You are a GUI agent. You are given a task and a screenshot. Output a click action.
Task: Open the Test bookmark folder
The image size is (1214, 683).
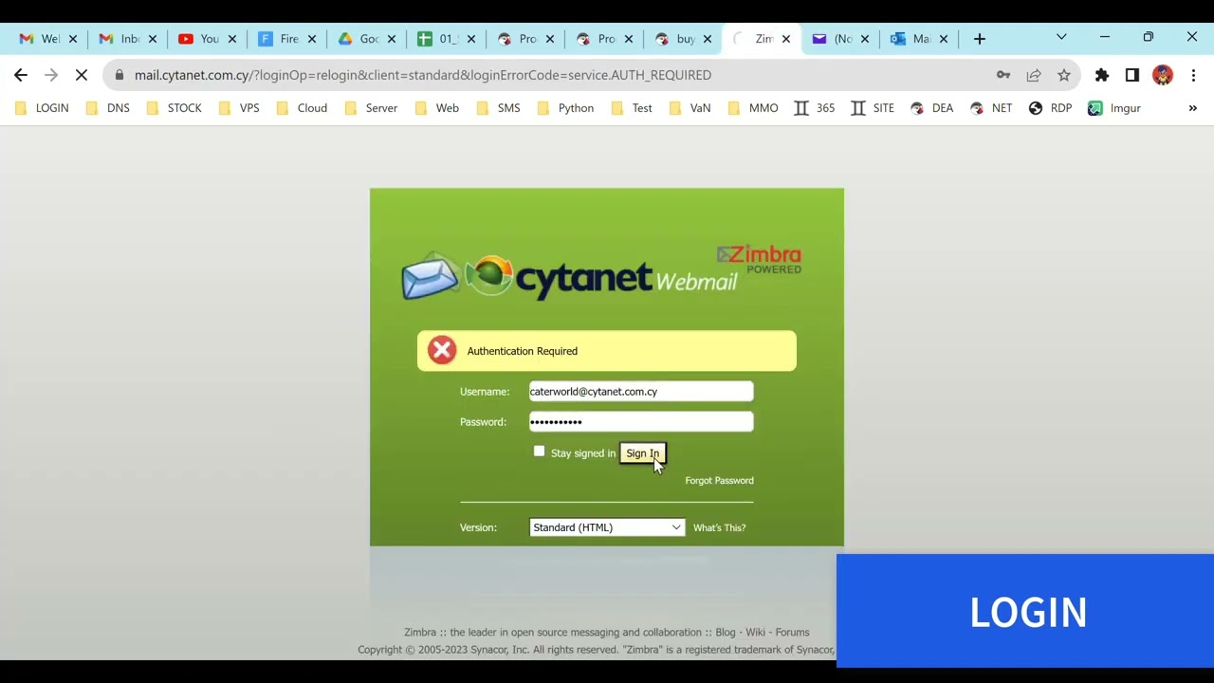[x=632, y=108]
